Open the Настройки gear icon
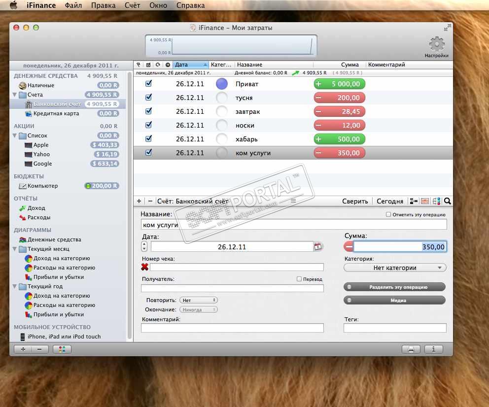This screenshot has height=407, width=489. coord(437,44)
